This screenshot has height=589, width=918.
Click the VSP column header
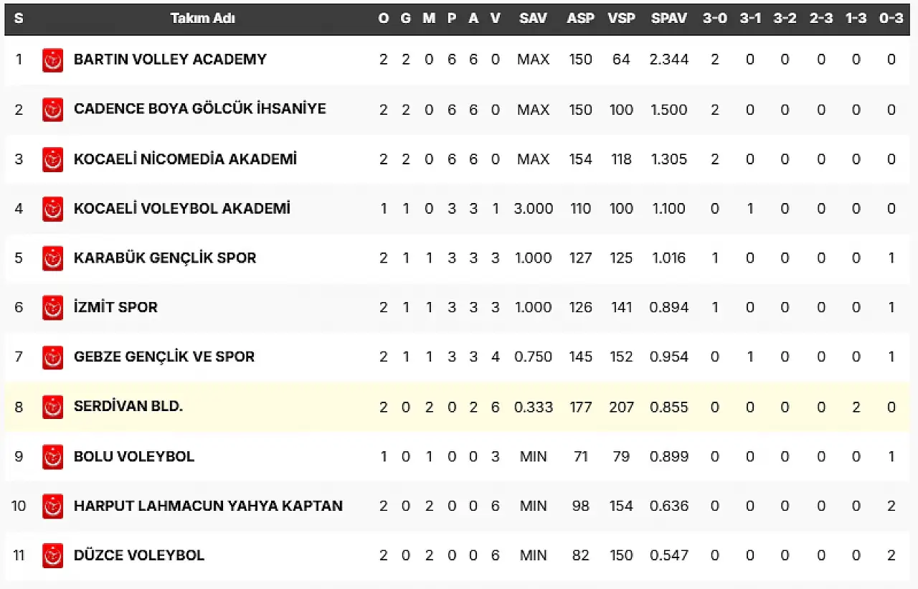pos(621,19)
